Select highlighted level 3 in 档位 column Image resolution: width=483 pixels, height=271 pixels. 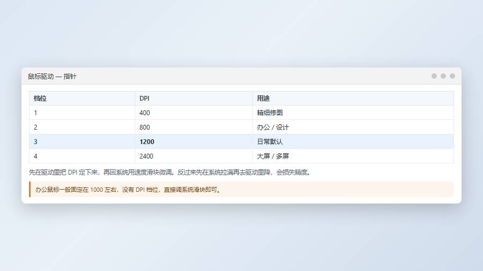click(x=82, y=141)
